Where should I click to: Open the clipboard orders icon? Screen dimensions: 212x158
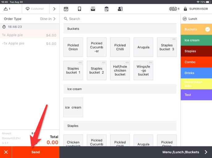click(x=107, y=9)
